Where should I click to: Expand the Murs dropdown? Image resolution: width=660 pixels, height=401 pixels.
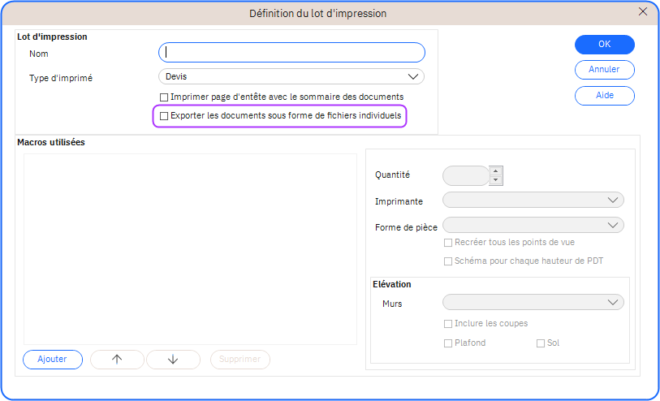[x=533, y=303]
